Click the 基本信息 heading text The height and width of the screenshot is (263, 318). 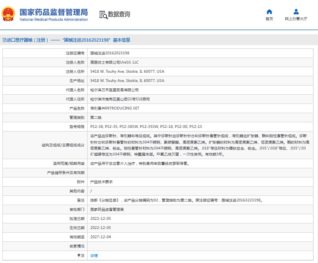click(122, 40)
